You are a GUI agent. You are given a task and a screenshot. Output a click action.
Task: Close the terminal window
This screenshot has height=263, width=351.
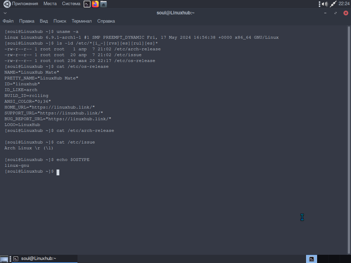(346, 13)
